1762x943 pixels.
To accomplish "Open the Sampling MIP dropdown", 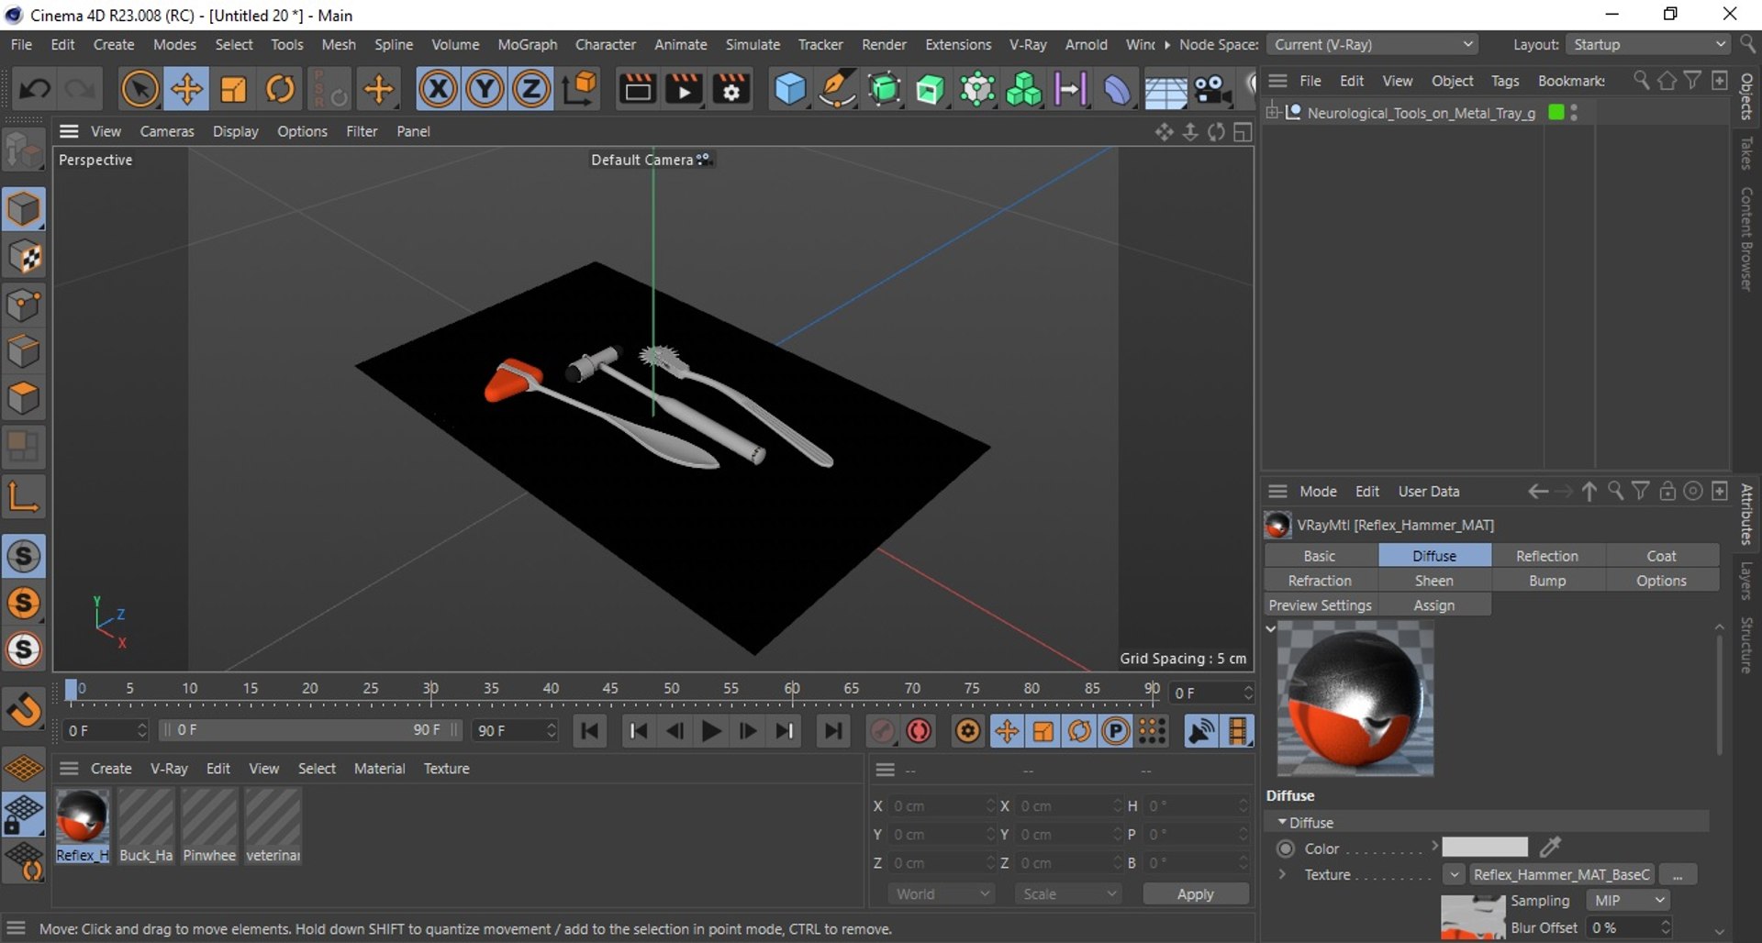I will 1628,901.
